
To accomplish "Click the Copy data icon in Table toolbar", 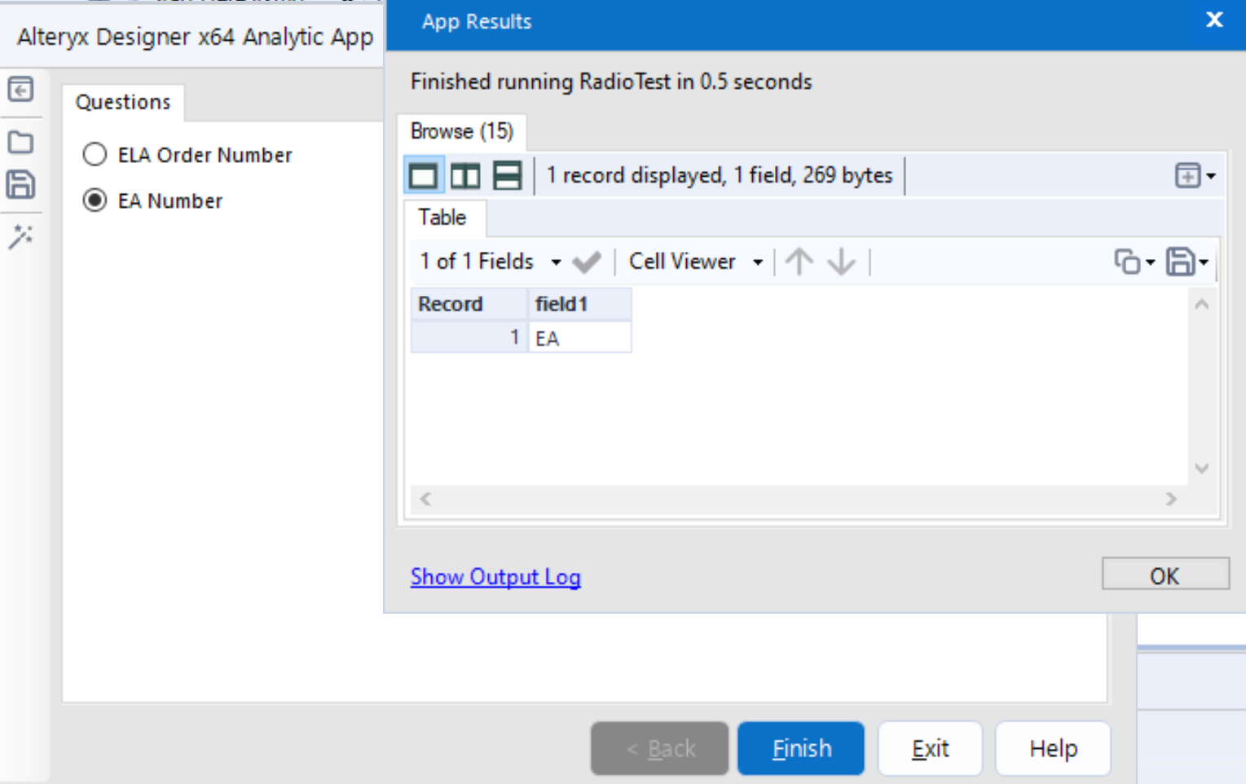I will click(1128, 262).
